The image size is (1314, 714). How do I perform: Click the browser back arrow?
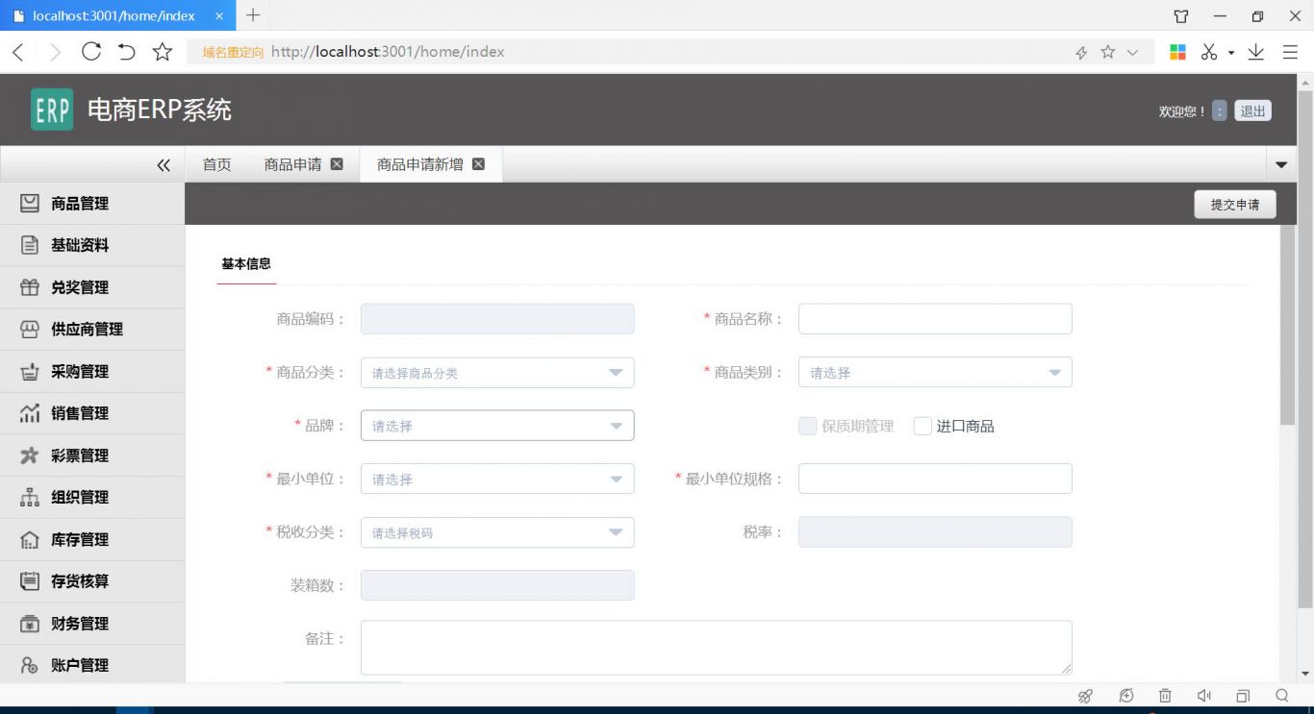tap(18, 52)
